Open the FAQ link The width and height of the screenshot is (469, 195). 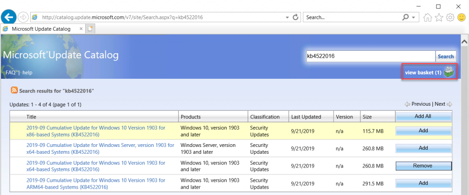(x=11, y=72)
